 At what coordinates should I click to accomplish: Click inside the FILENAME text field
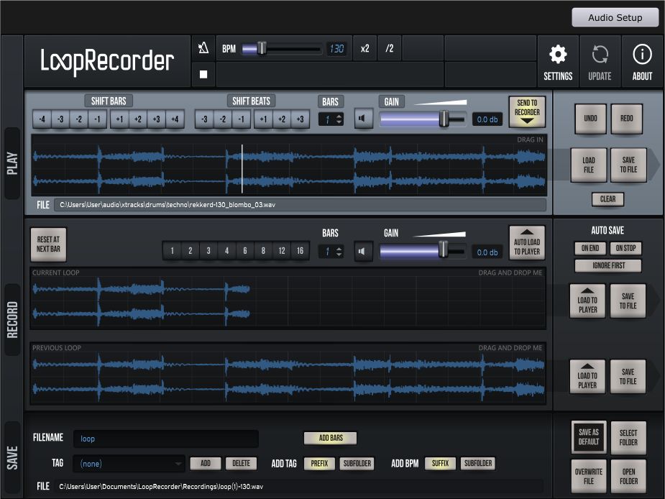click(x=165, y=439)
